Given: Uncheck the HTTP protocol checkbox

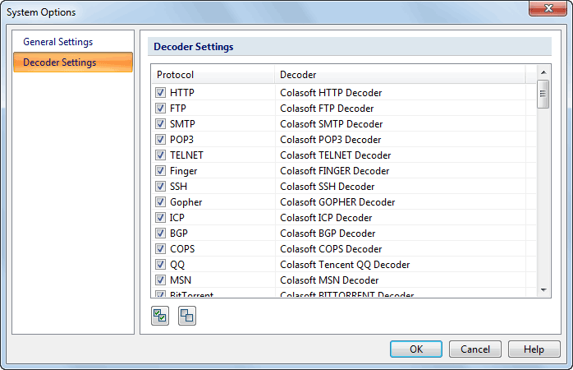Looking at the screenshot, I should [x=160, y=93].
